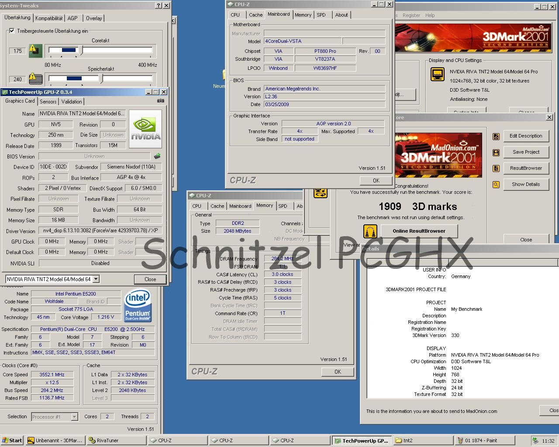Click the NVIDIA logo in GPU-Z
Screen dimensions: 559x447
pos(145,129)
